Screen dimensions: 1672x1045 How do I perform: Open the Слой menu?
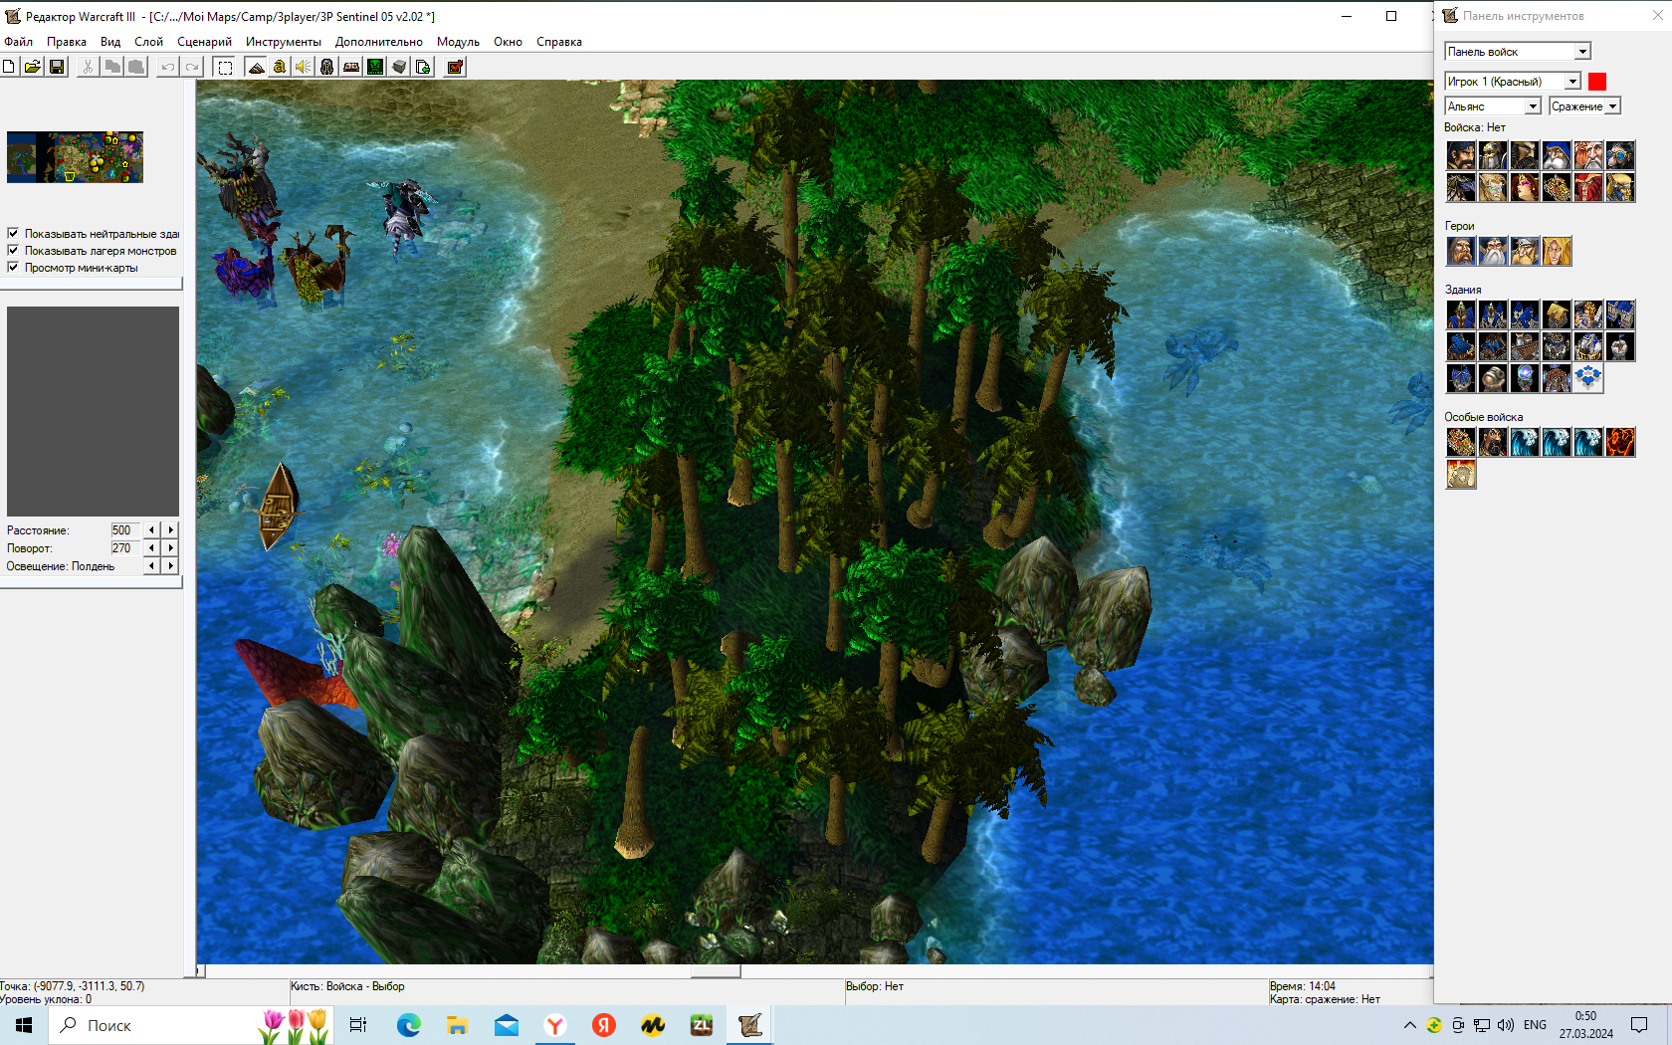point(149,42)
